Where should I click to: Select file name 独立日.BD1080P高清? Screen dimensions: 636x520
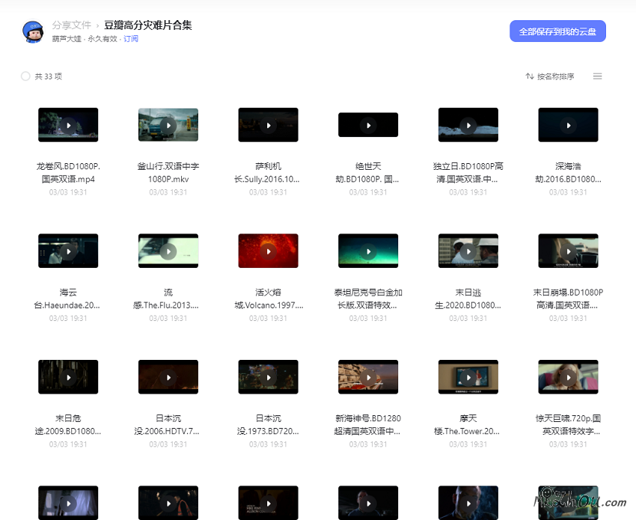(x=468, y=172)
